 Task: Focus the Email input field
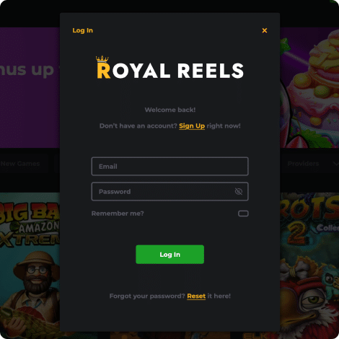(169, 167)
